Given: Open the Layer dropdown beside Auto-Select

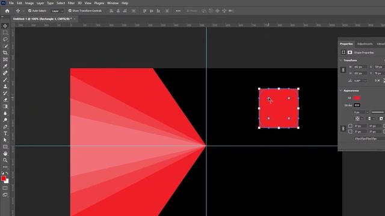Looking at the screenshot, I should tap(57, 11).
